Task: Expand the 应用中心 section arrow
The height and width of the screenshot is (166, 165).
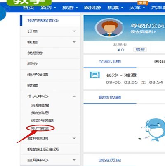Action: (74, 160)
